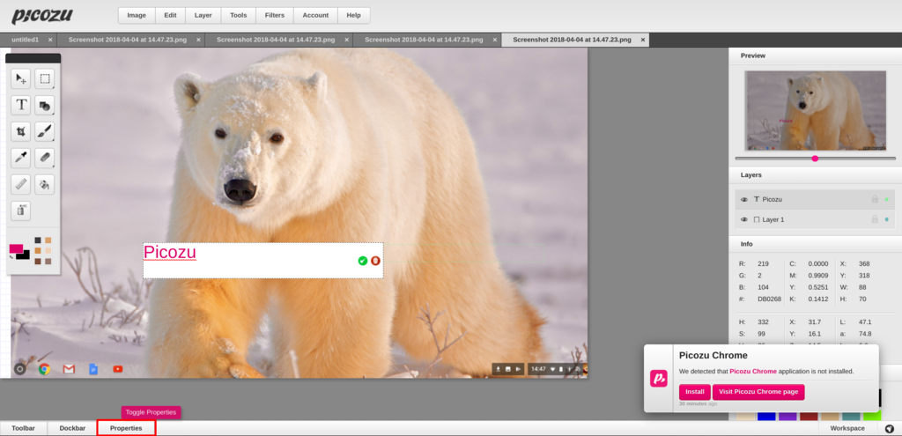Select the Eyedropper color picker tool
This screenshot has height=436, width=902.
coord(21,158)
